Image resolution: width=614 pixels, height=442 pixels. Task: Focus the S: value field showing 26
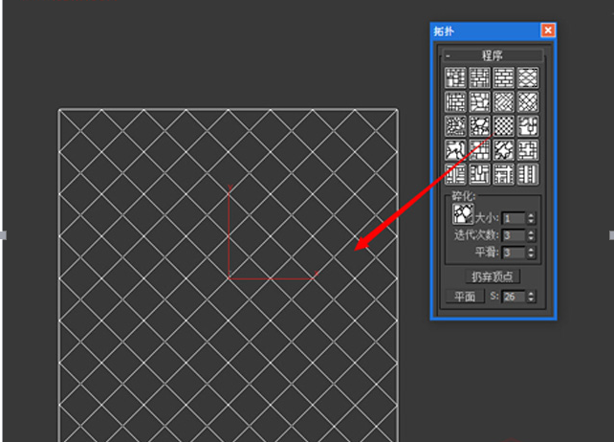pyautogui.click(x=514, y=297)
